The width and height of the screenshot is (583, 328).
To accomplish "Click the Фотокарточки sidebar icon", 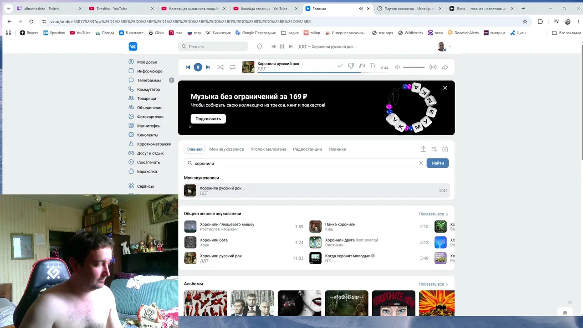I will pos(131,117).
